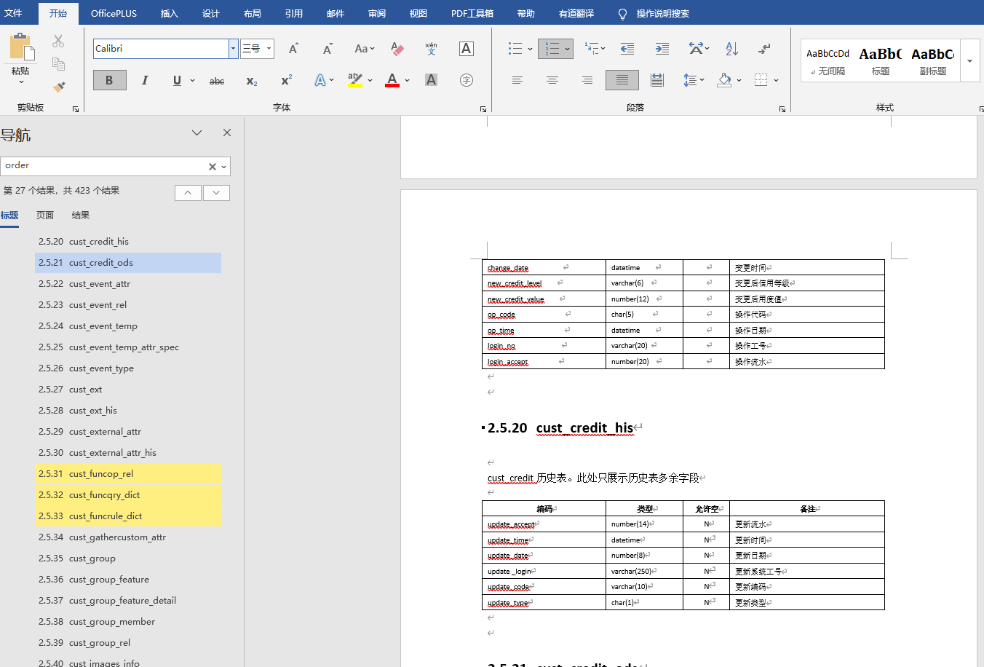Go to next search result

coord(216,192)
